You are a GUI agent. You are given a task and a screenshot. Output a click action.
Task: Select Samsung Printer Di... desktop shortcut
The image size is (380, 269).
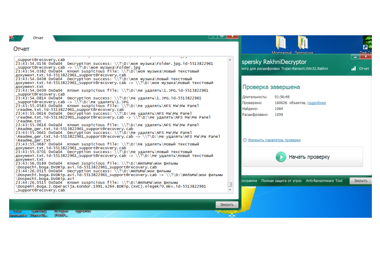[39, 213]
